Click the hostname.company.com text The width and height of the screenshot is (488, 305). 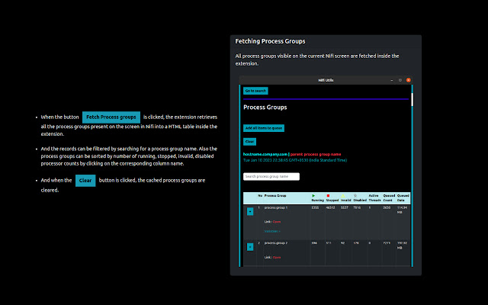[265, 154]
